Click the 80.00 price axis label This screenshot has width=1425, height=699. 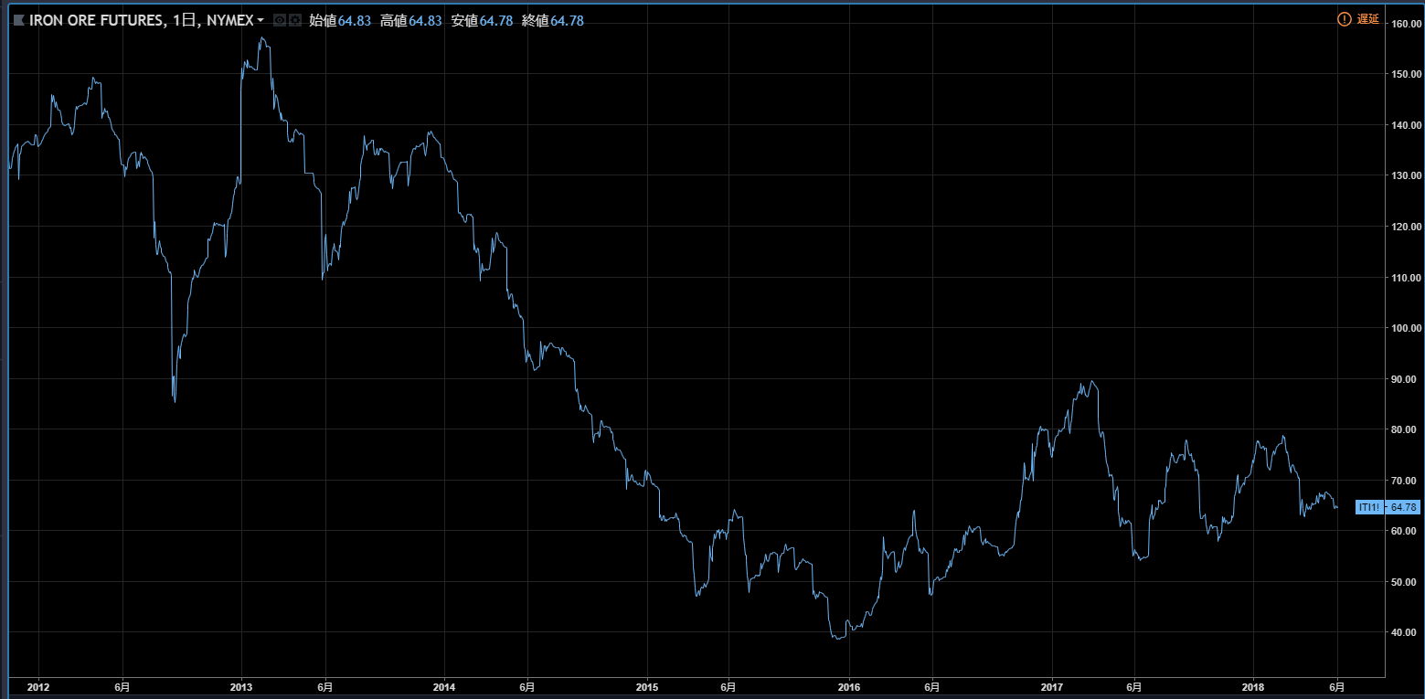1405,429
